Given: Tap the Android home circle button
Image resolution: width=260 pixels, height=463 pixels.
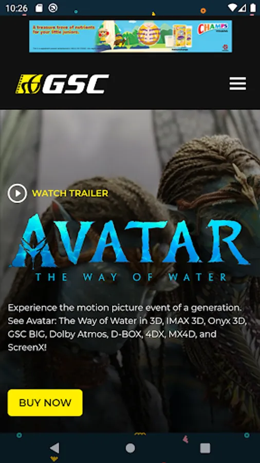Looking at the screenshot, I should pos(130,448).
